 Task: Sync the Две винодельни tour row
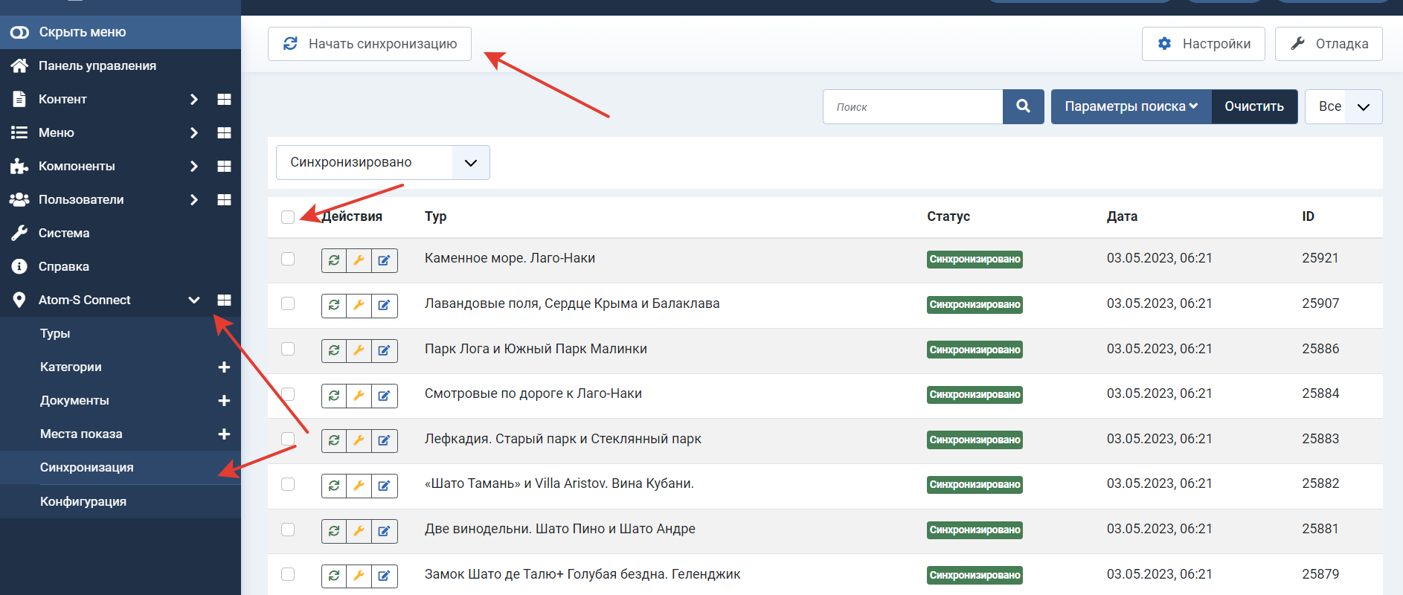[334, 531]
